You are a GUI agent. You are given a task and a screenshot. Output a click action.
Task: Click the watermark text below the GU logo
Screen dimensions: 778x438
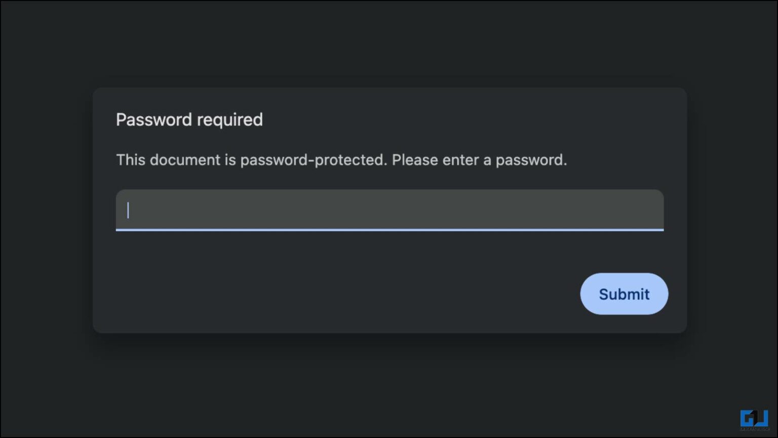click(x=754, y=429)
